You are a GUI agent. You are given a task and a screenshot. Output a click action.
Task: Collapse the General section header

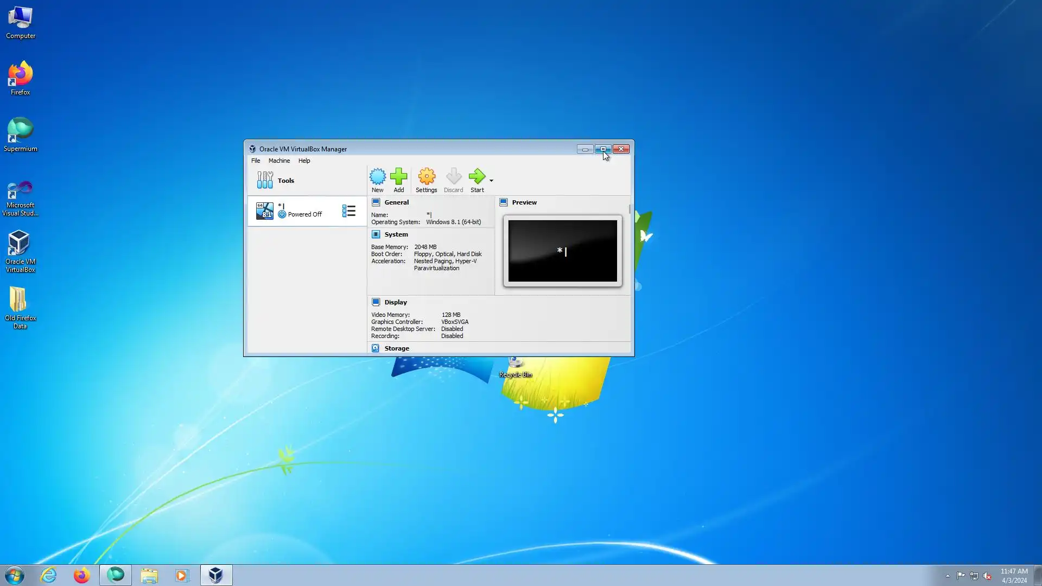pos(396,202)
